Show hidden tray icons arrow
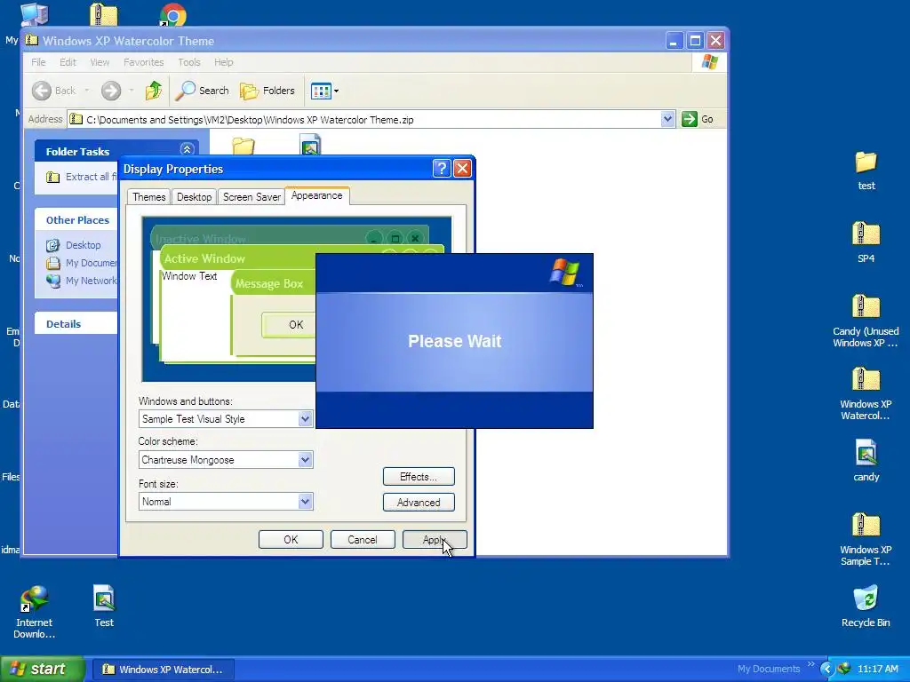The height and width of the screenshot is (682, 910). click(827, 669)
